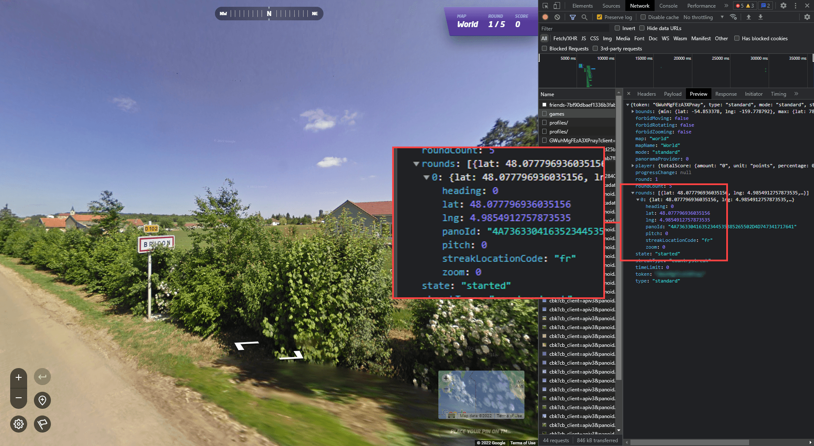Zoom out on street view
814x446 pixels.
[19, 398]
